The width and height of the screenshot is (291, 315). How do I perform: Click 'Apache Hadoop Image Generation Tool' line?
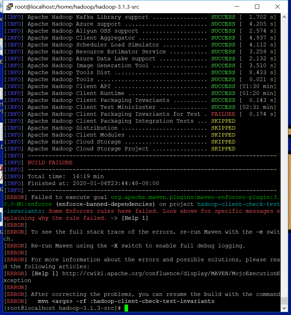click(x=140, y=65)
